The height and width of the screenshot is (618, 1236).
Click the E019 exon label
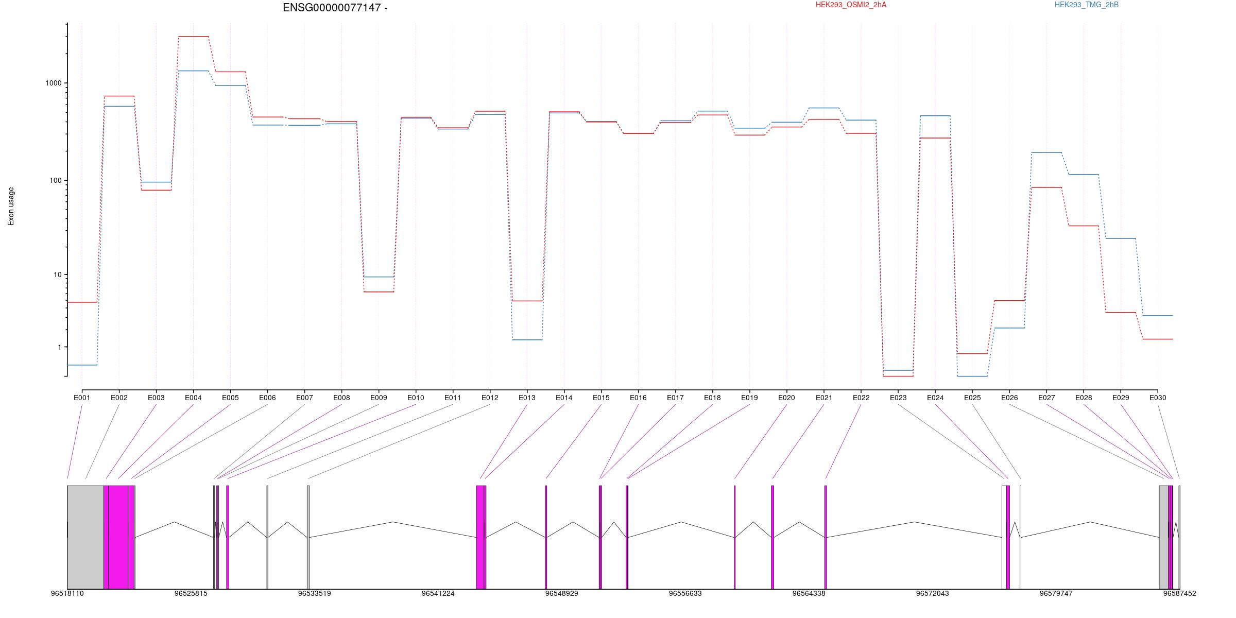(x=749, y=398)
